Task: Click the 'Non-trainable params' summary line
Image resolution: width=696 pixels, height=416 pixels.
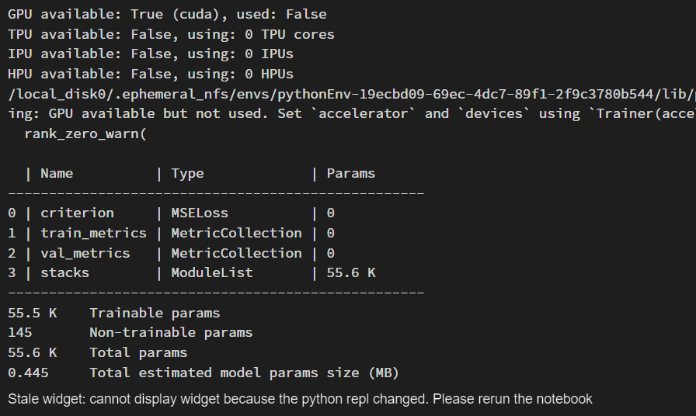Action: (171, 333)
